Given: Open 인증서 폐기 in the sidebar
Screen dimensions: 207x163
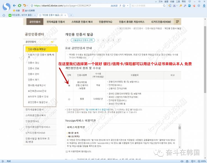Looking at the screenshot, I should click(x=33, y=80).
